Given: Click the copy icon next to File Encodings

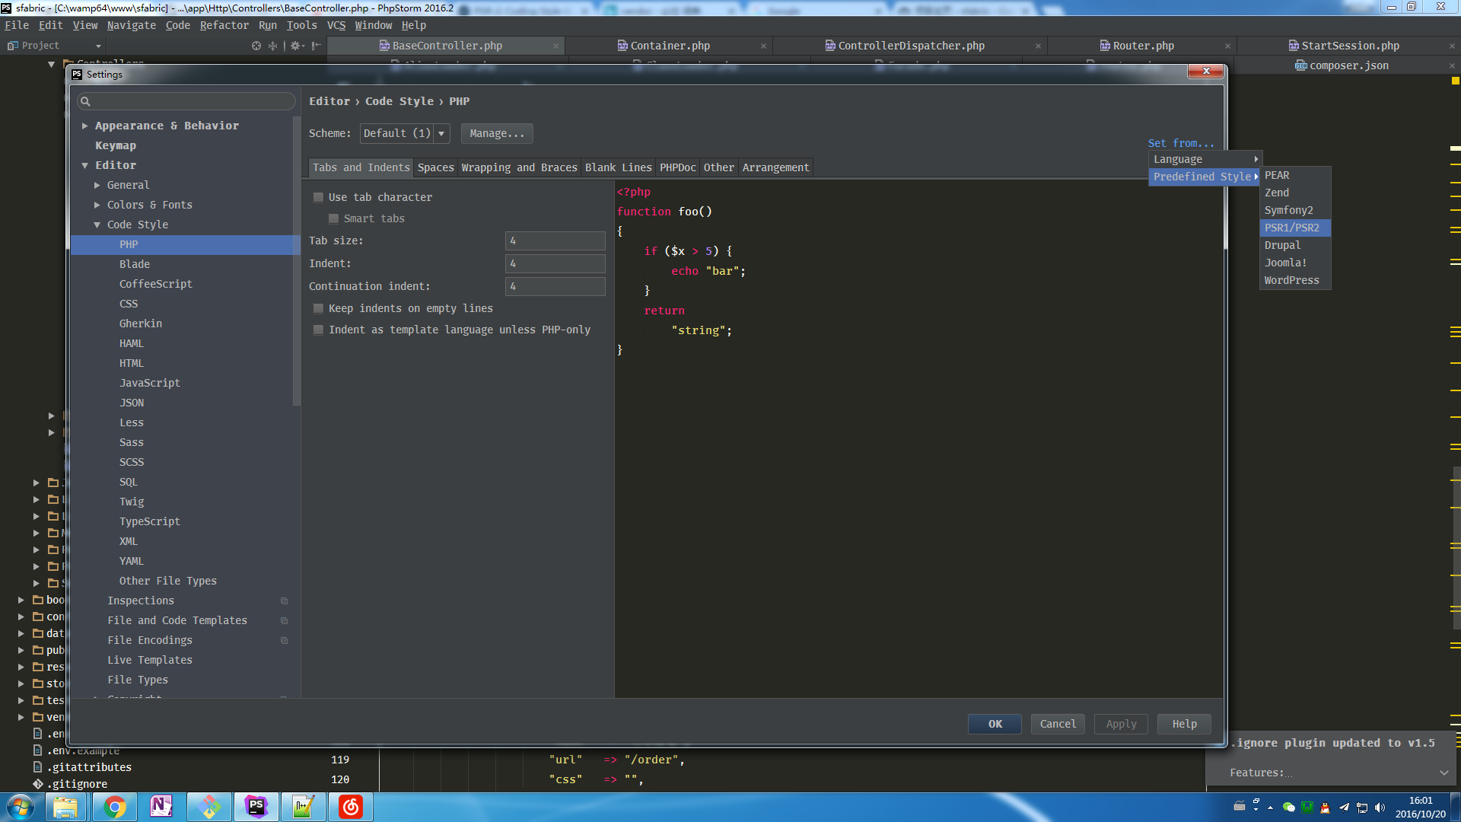Looking at the screenshot, I should click(x=284, y=641).
